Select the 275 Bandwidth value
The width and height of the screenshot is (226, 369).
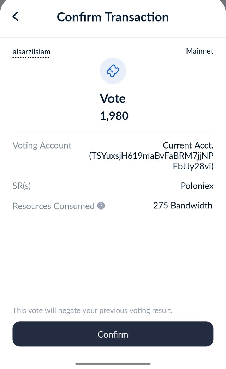tap(183, 206)
